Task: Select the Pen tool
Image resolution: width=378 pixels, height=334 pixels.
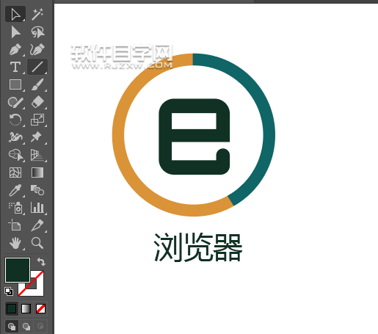Action: (x=15, y=50)
